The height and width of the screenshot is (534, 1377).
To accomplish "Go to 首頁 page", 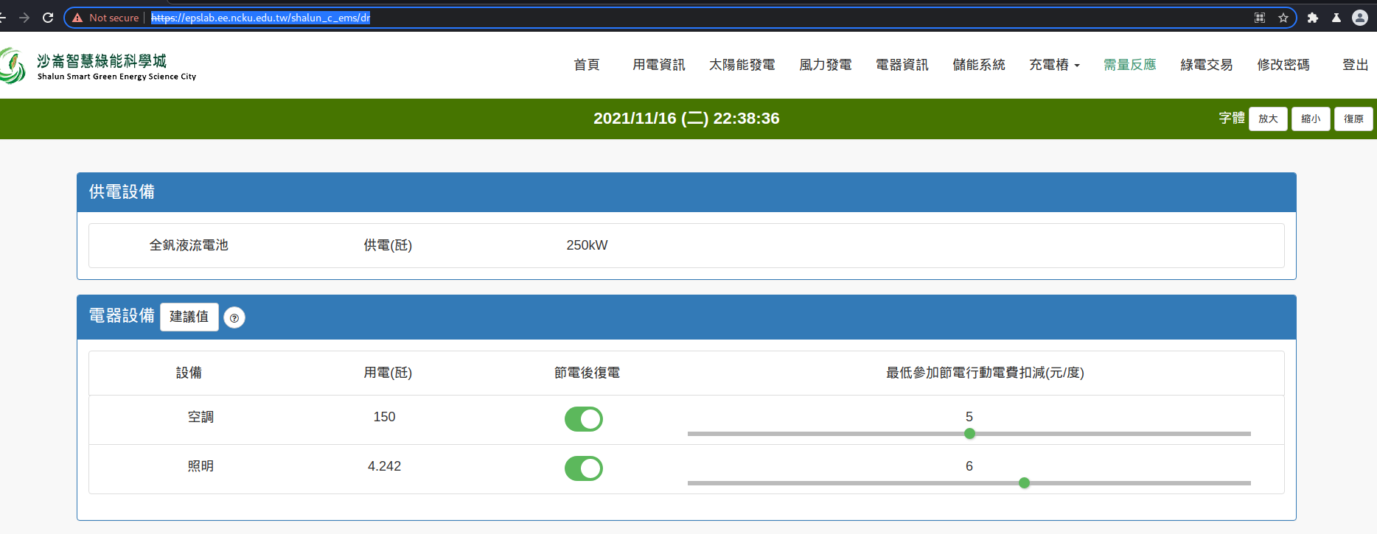I will pyautogui.click(x=587, y=65).
